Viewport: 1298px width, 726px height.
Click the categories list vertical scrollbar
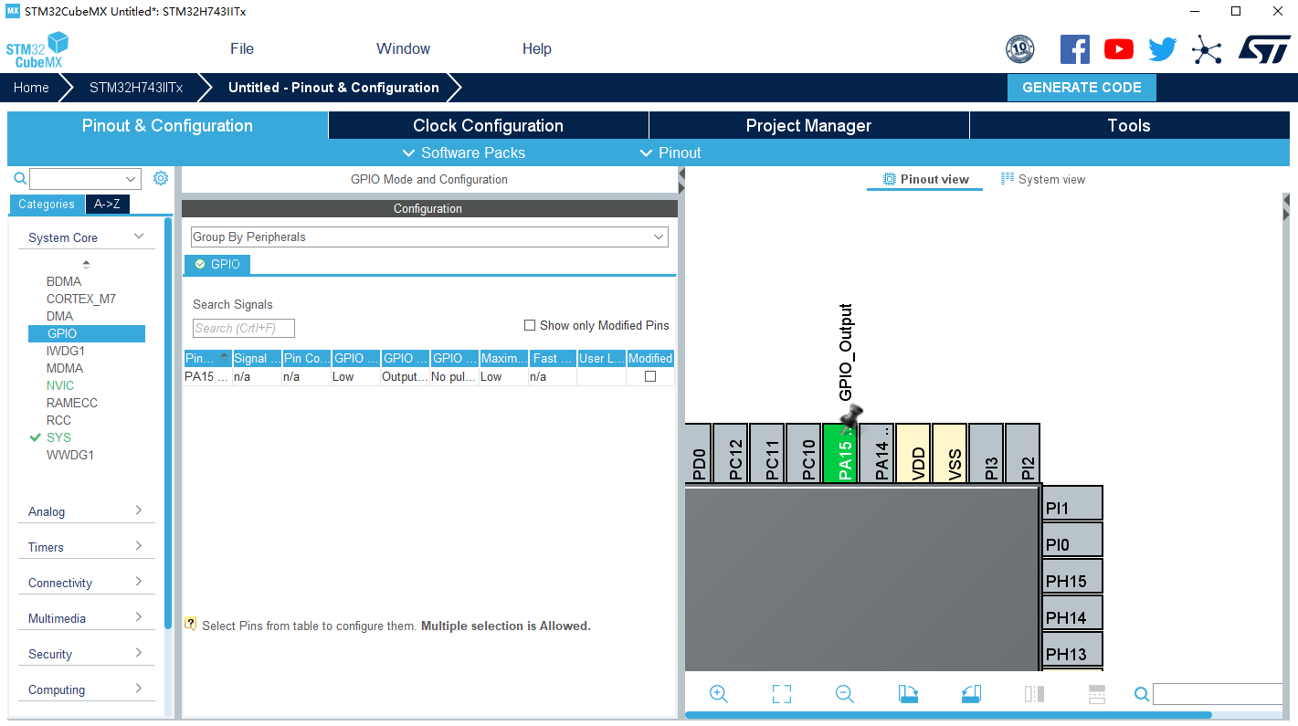coord(168,422)
